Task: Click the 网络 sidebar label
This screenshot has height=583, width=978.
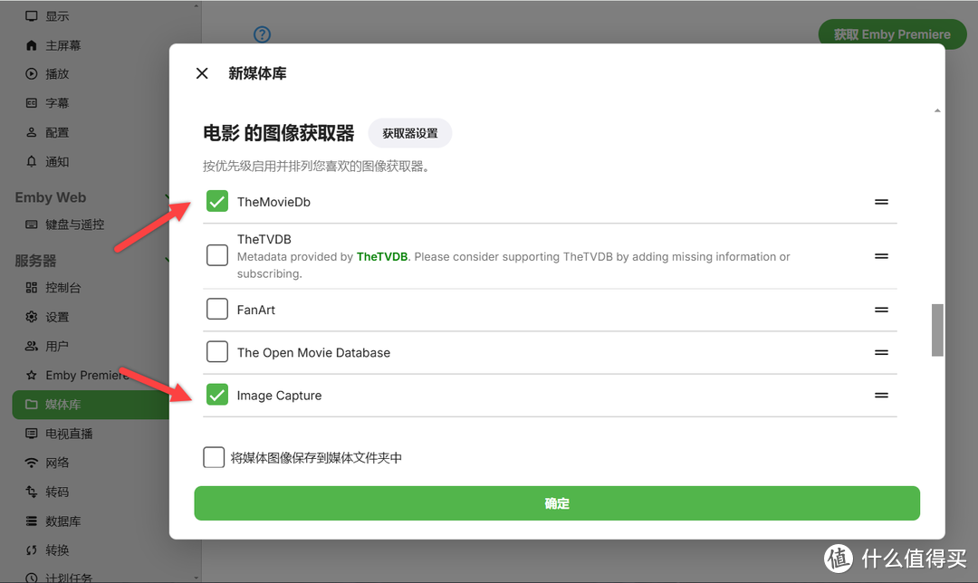Action: click(57, 463)
